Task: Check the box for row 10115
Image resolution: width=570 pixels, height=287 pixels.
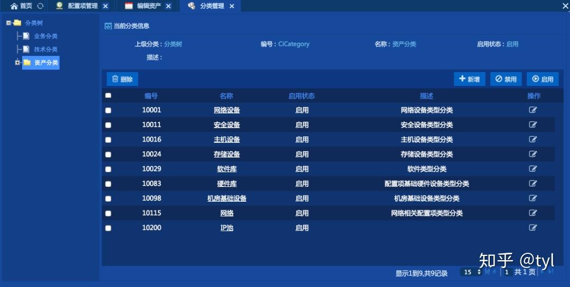Action: [x=108, y=213]
